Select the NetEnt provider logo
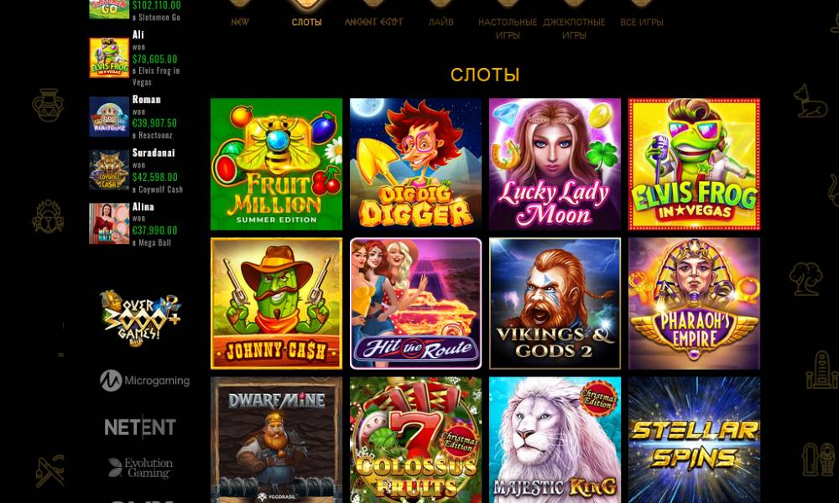Screen dimensions: 839x503 [140, 427]
